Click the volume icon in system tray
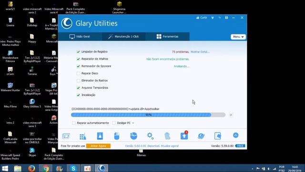305x172 pixels. 269,169
